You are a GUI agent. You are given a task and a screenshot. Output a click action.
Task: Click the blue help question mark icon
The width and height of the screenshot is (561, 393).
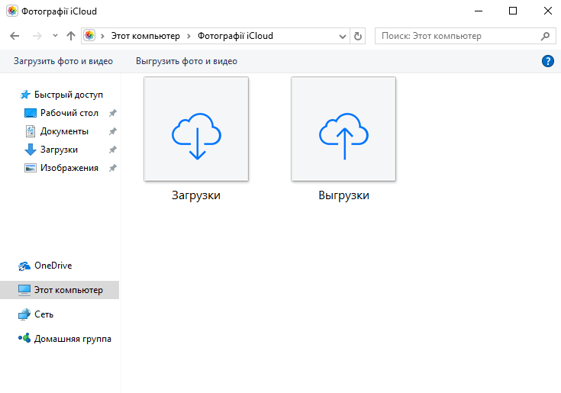tap(548, 61)
